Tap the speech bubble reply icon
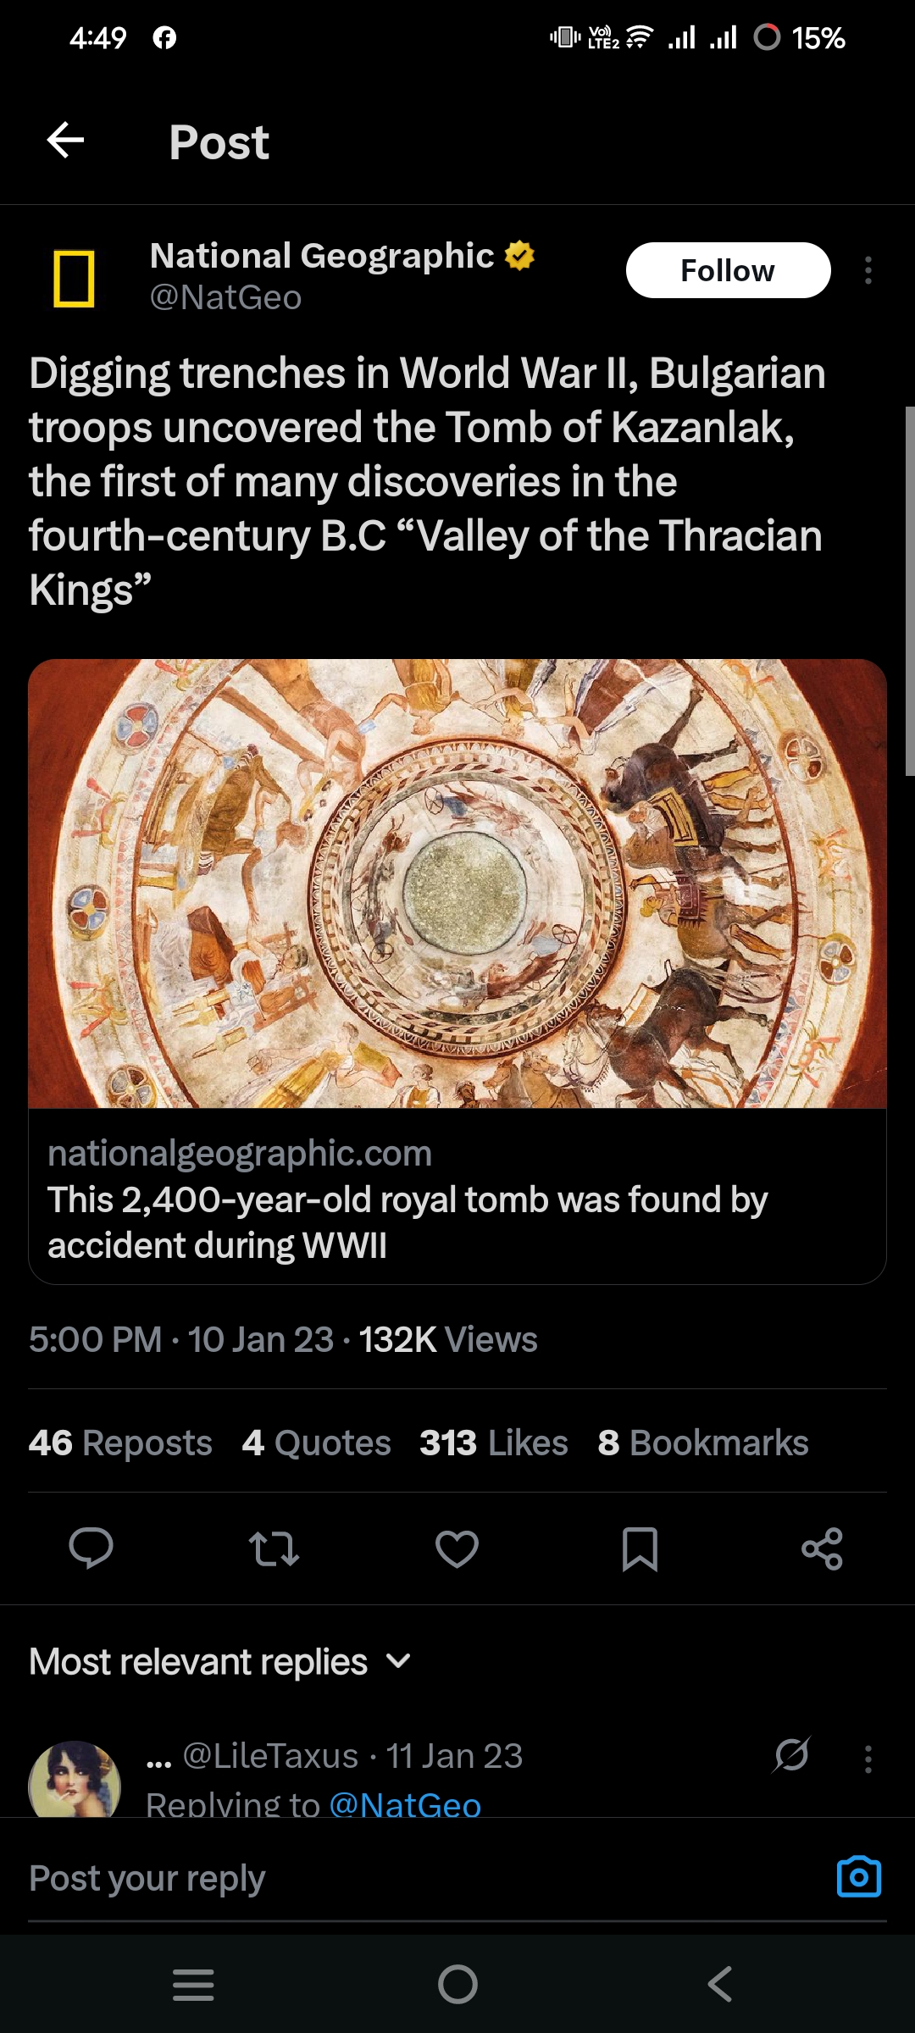The width and height of the screenshot is (915, 2033). [91, 1548]
